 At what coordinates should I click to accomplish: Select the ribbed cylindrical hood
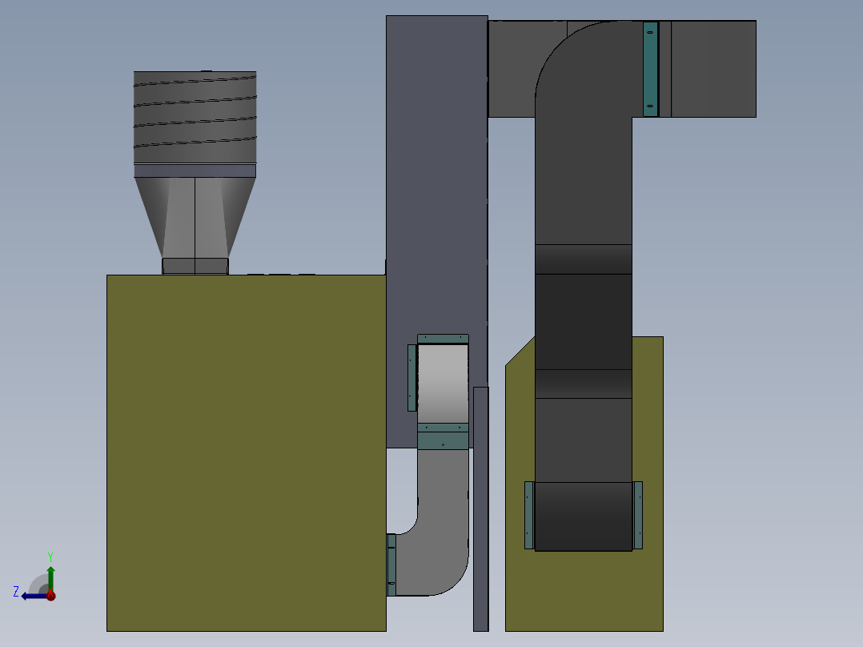click(x=195, y=117)
